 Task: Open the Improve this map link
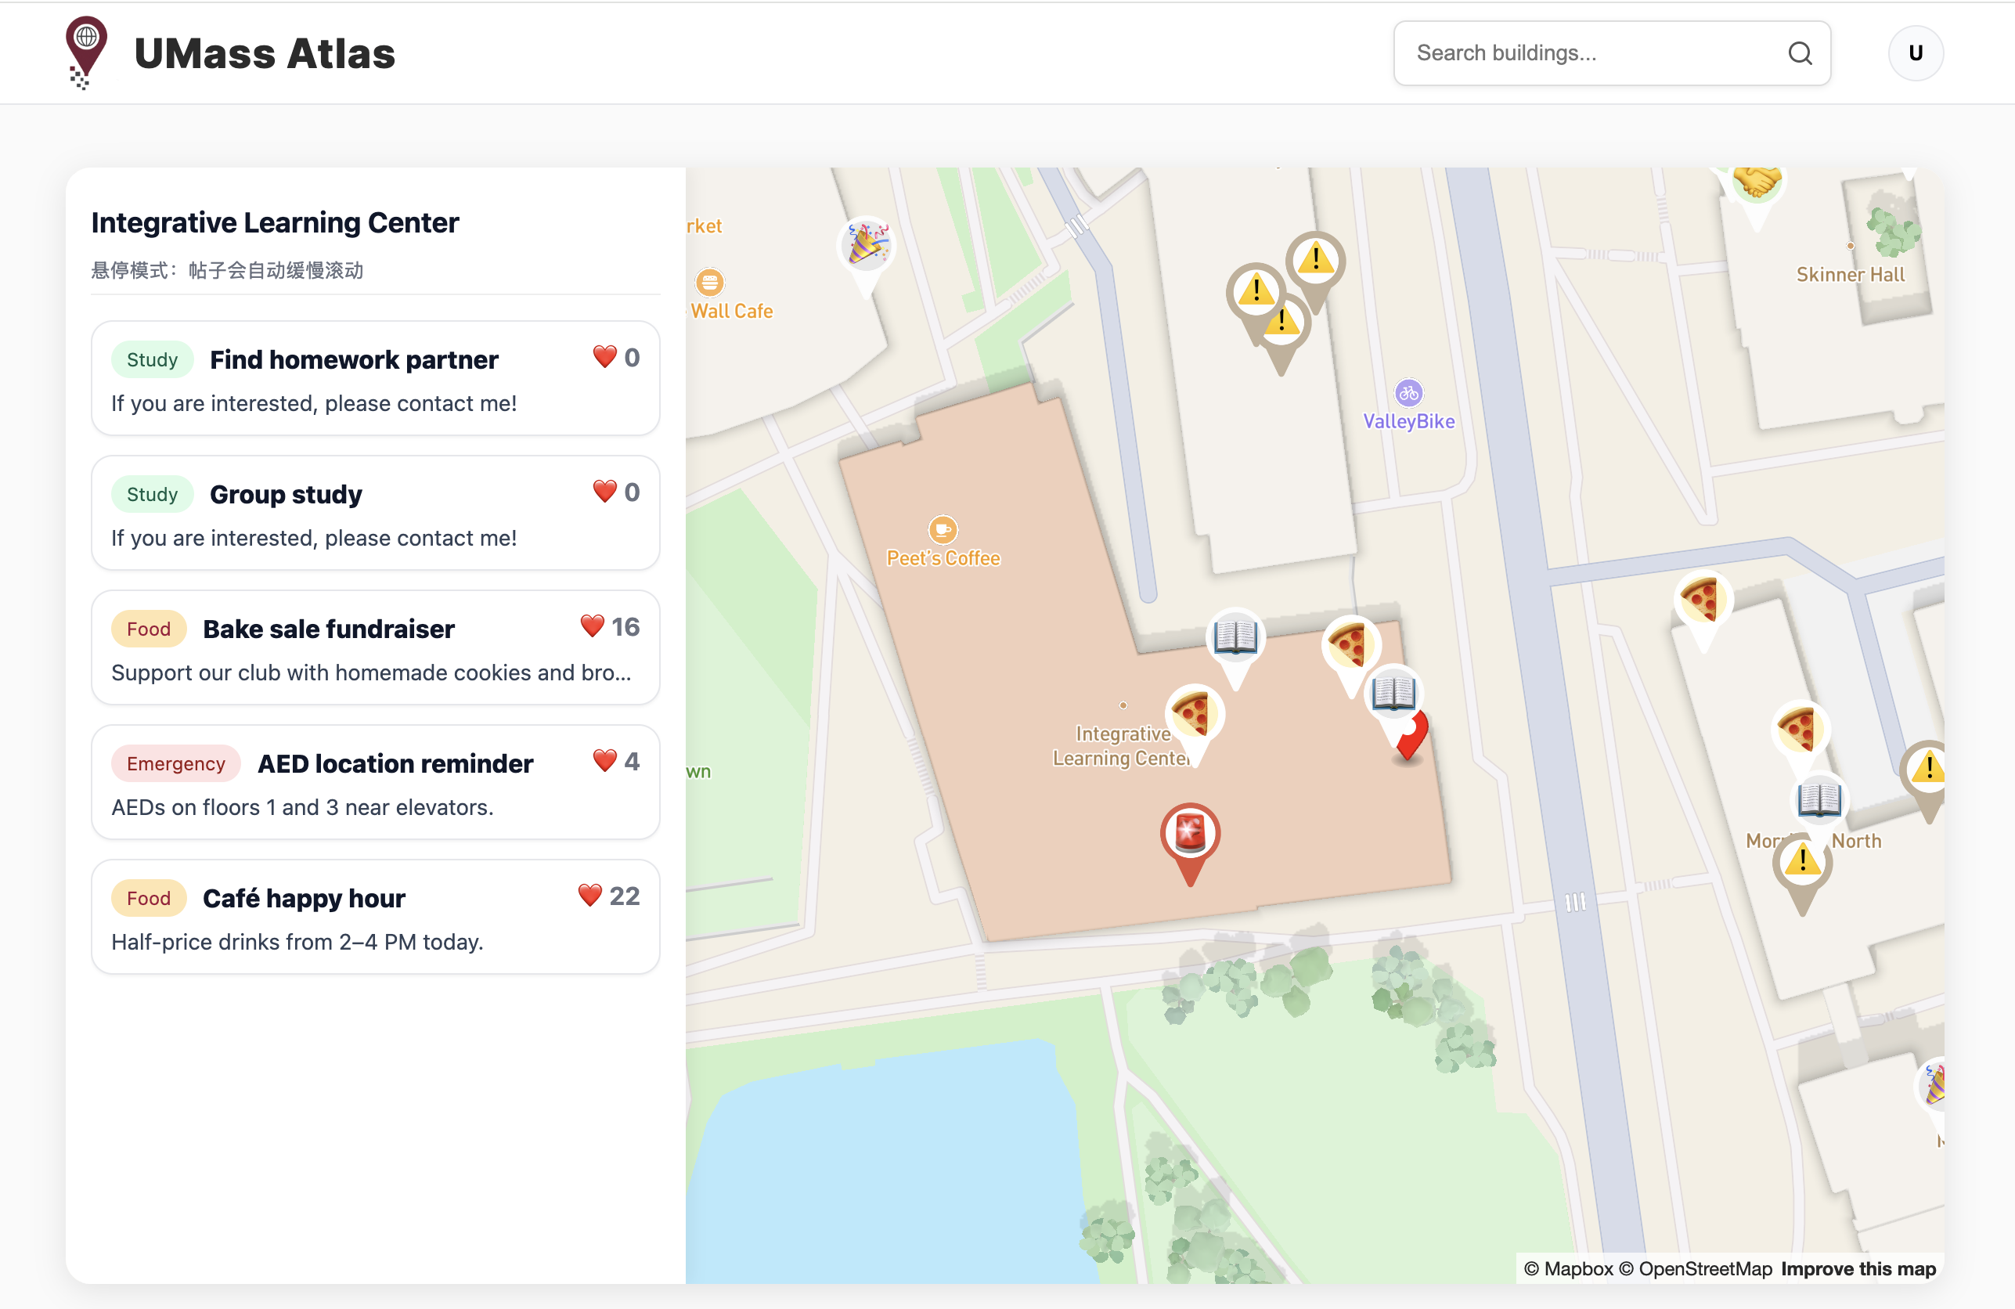click(1858, 1268)
